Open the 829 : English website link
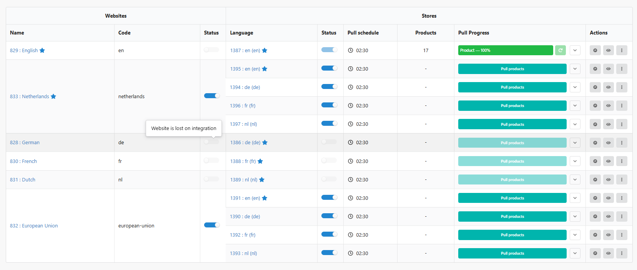This screenshot has width=637, height=270. click(x=24, y=50)
